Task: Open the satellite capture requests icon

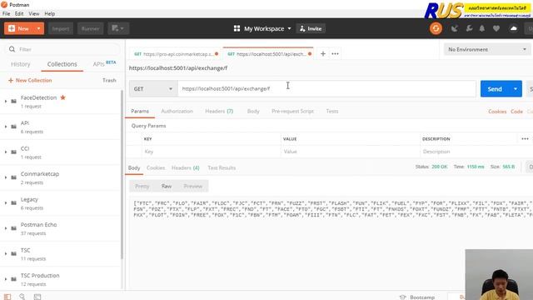Action: (x=455, y=29)
